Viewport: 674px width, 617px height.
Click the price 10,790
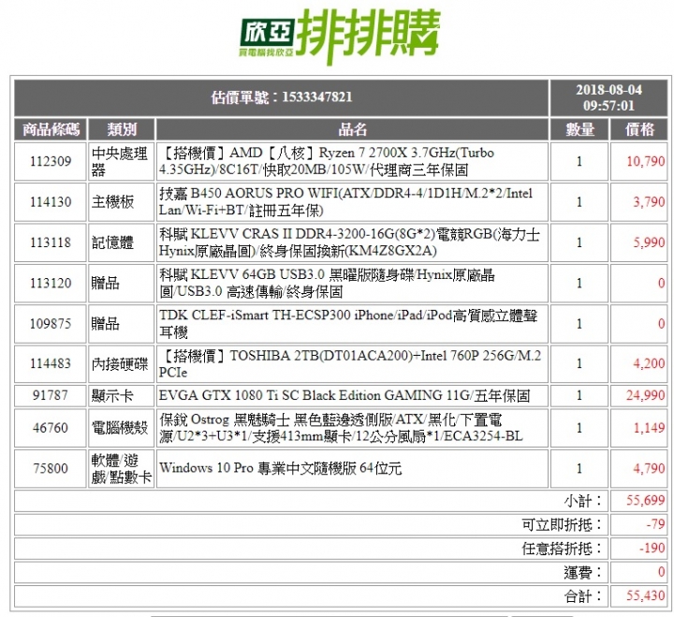coord(646,161)
